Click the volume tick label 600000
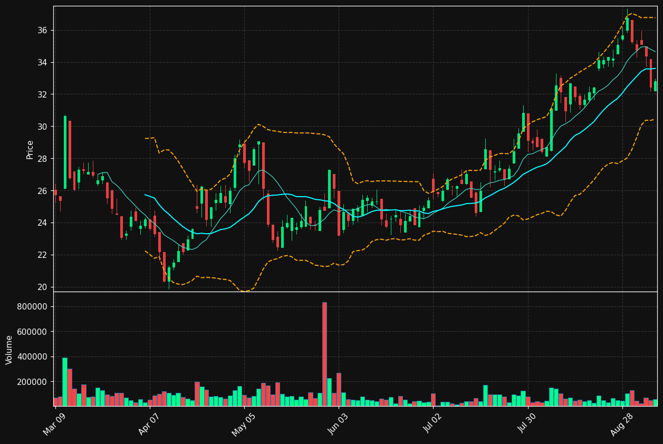Screen dimensions: 663x444 (33, 332)
